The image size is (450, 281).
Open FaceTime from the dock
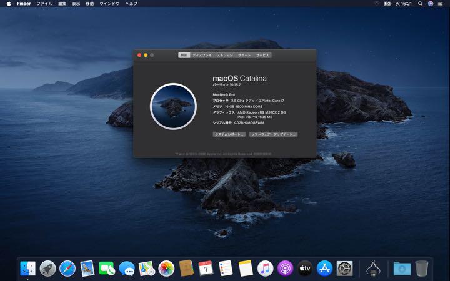coord(107,269)
